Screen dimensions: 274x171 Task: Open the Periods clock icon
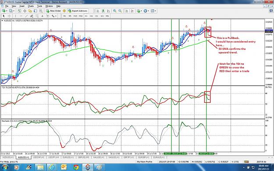point(146,11)
